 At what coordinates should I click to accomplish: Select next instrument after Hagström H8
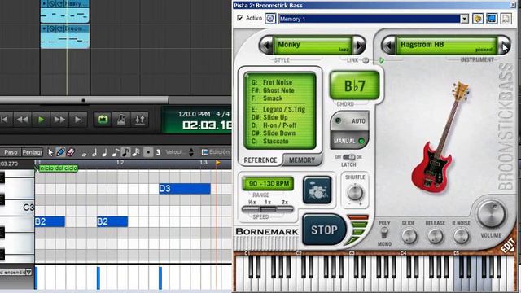(x=504, y=46)
